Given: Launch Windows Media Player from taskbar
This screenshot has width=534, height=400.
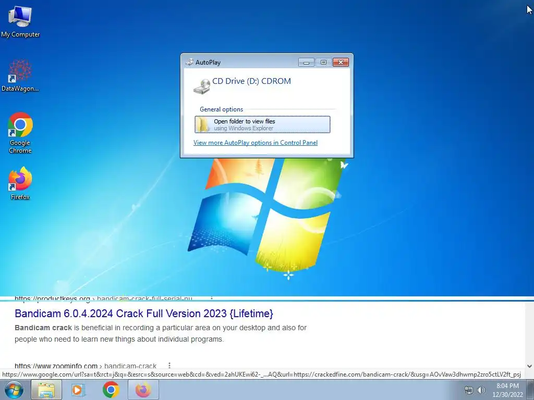Looking at the screenshot, I should [x=78, y=390].
